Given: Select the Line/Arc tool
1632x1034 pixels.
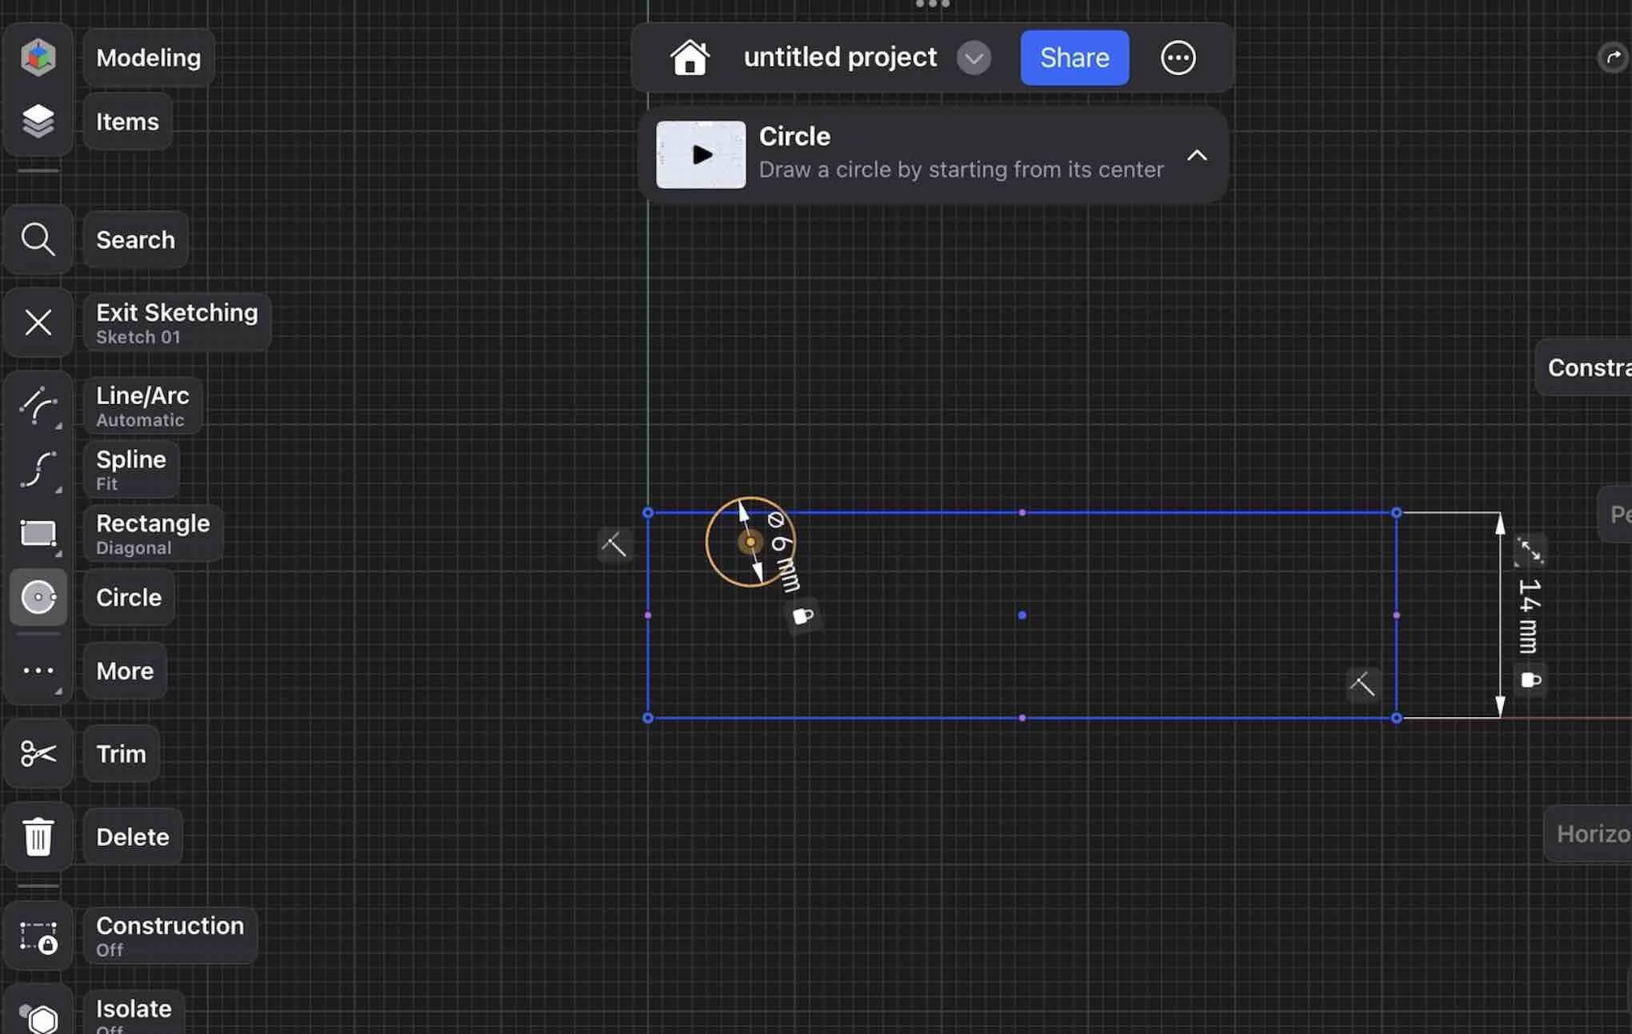Looking at the screenshot, I should [x=38, y=405].
